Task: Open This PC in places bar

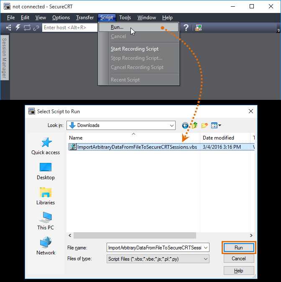Action: click(x=46, y=221)
